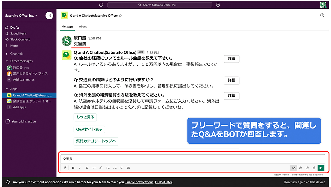Screen dimensions: 331x187
Task: Apply blockquote formatting
Action: [x=121, y=168]
